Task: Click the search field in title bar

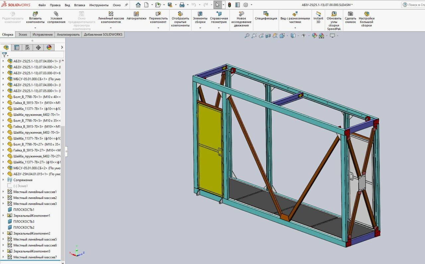Action: point(415,5)
